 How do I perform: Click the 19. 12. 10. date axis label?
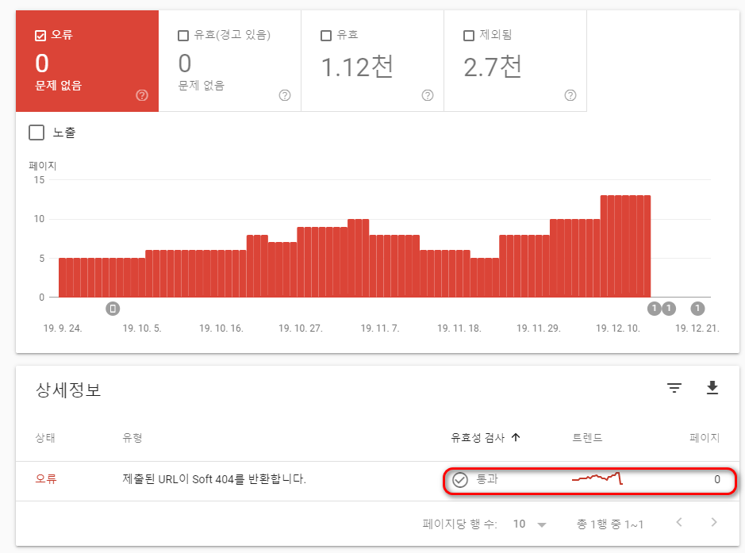pos(618,328)
